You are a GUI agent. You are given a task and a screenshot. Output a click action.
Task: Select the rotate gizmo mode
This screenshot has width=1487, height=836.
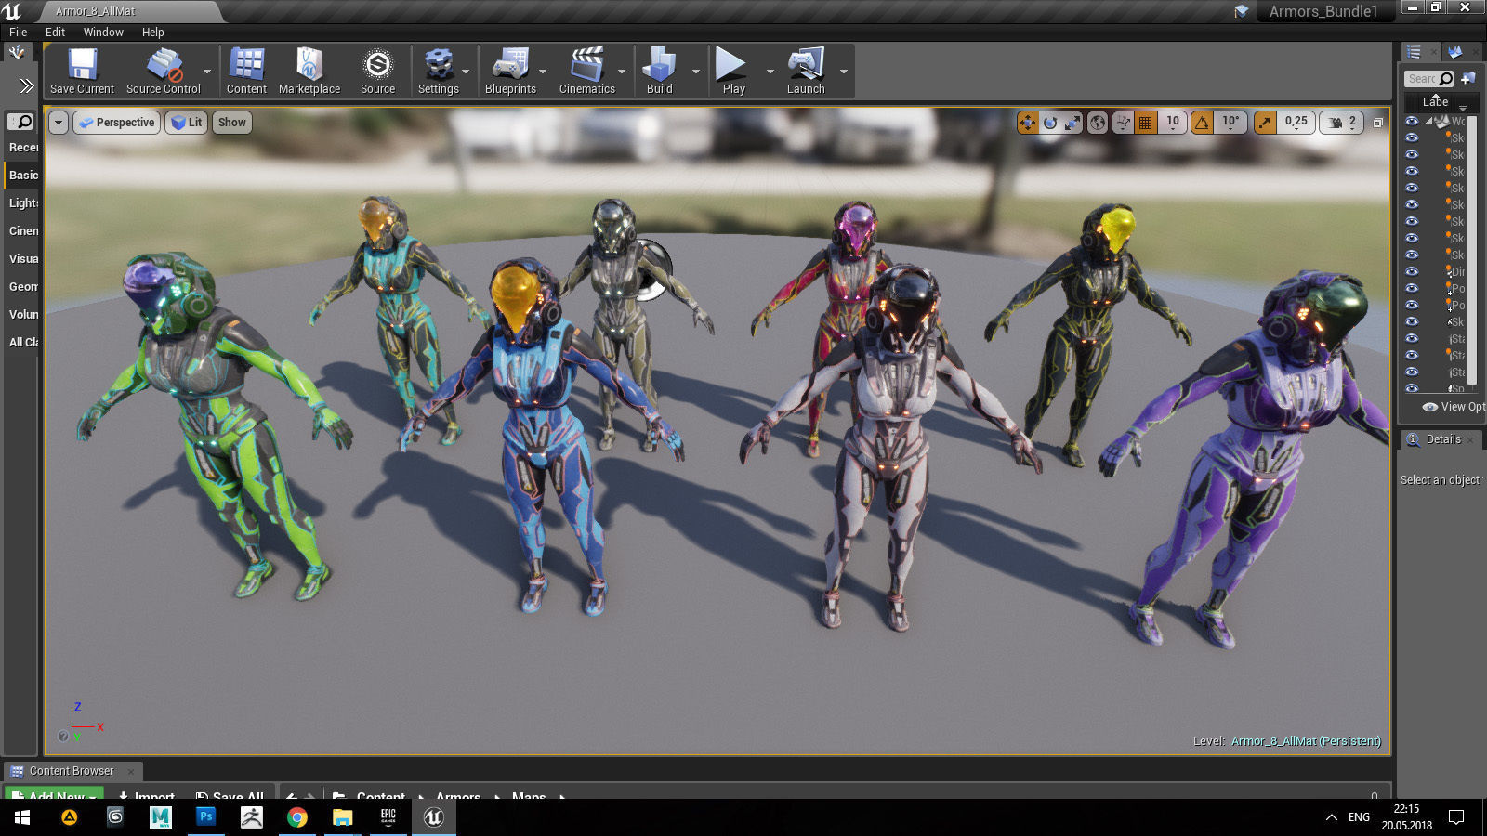point(1050,123)
